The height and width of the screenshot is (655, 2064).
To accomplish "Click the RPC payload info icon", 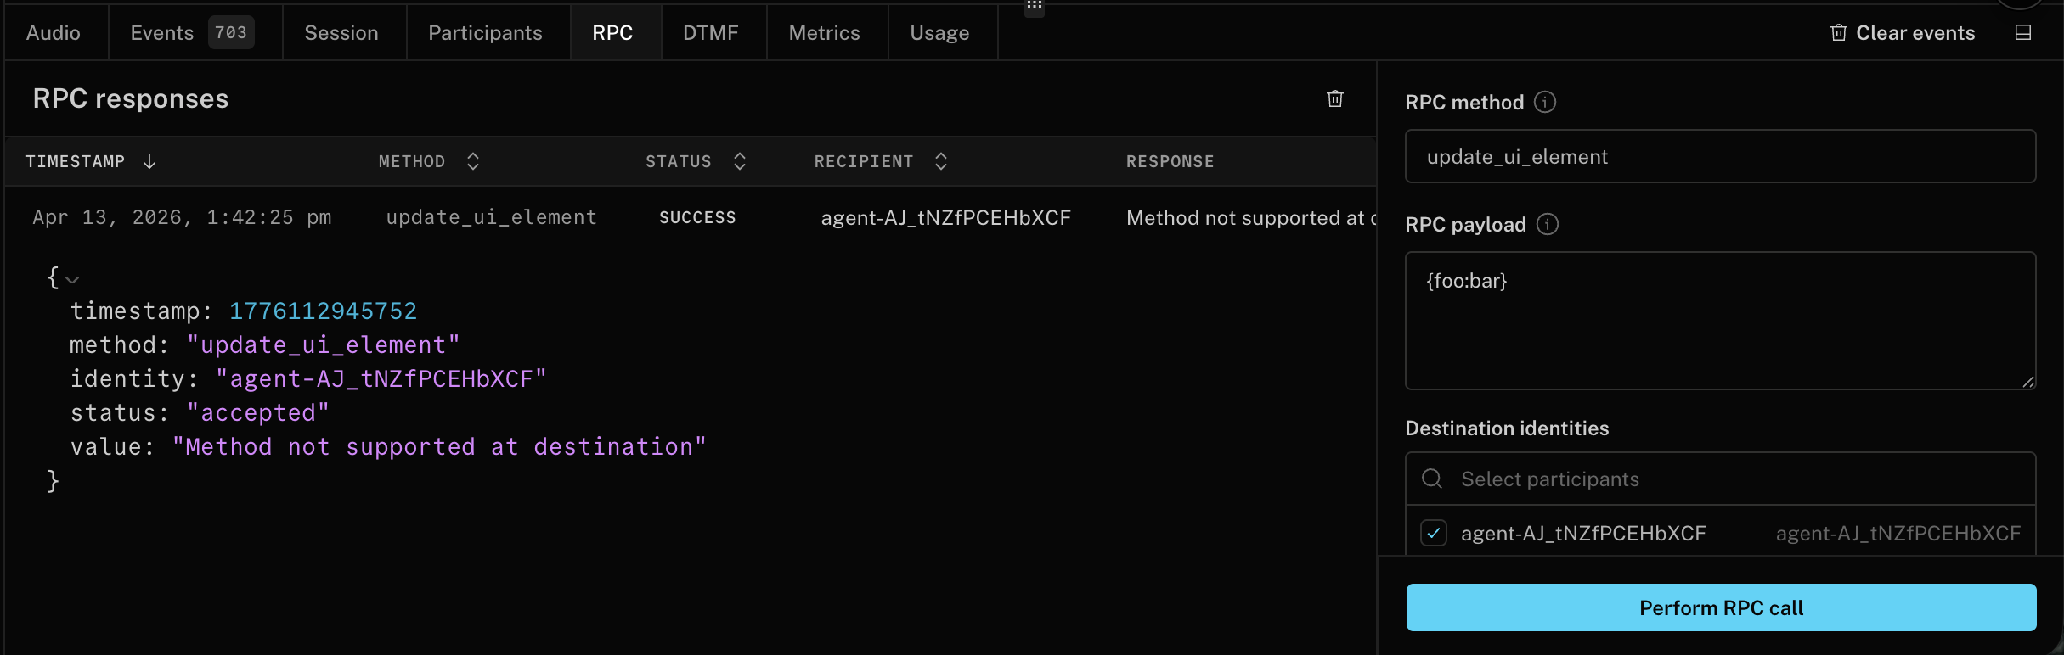I will (x=1548, y=225).
